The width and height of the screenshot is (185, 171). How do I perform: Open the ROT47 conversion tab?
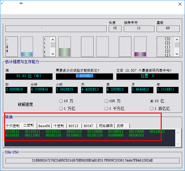pos(89,126)
